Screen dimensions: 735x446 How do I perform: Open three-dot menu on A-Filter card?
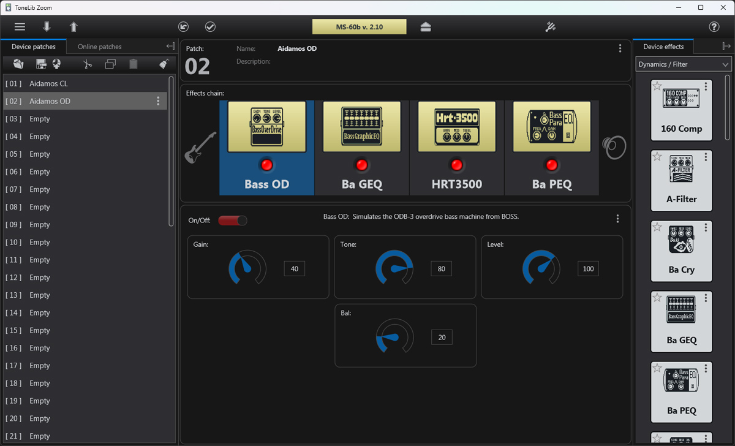point(706,158)
